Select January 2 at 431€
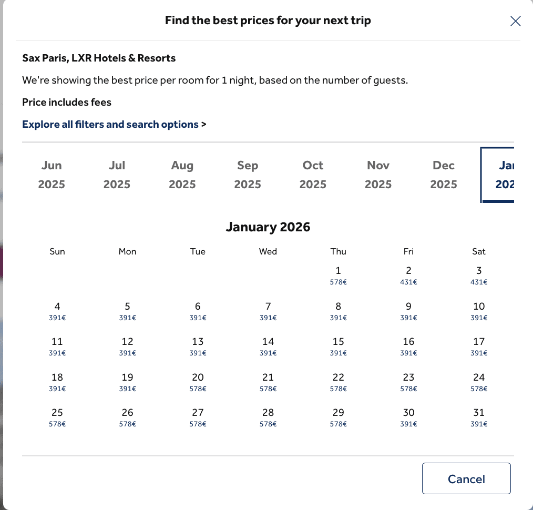 [x=408, y=276]
